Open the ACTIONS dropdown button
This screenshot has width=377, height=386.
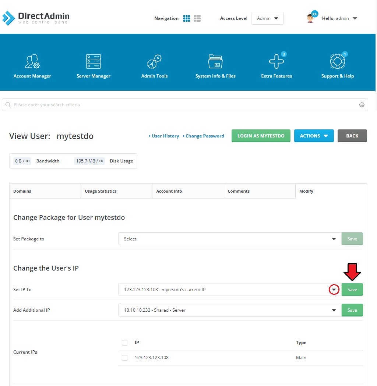pyautogui.click(x=314, y=136)
